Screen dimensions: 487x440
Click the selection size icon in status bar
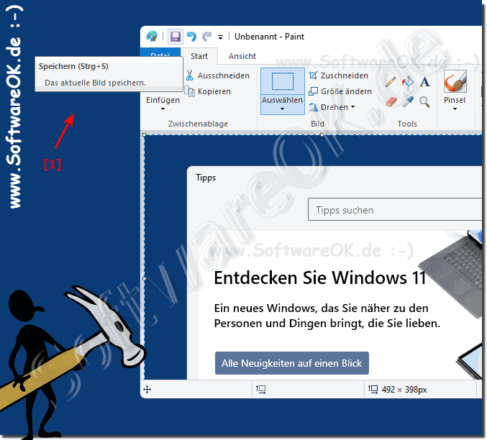pyautogui.click(x=260, y=389)
